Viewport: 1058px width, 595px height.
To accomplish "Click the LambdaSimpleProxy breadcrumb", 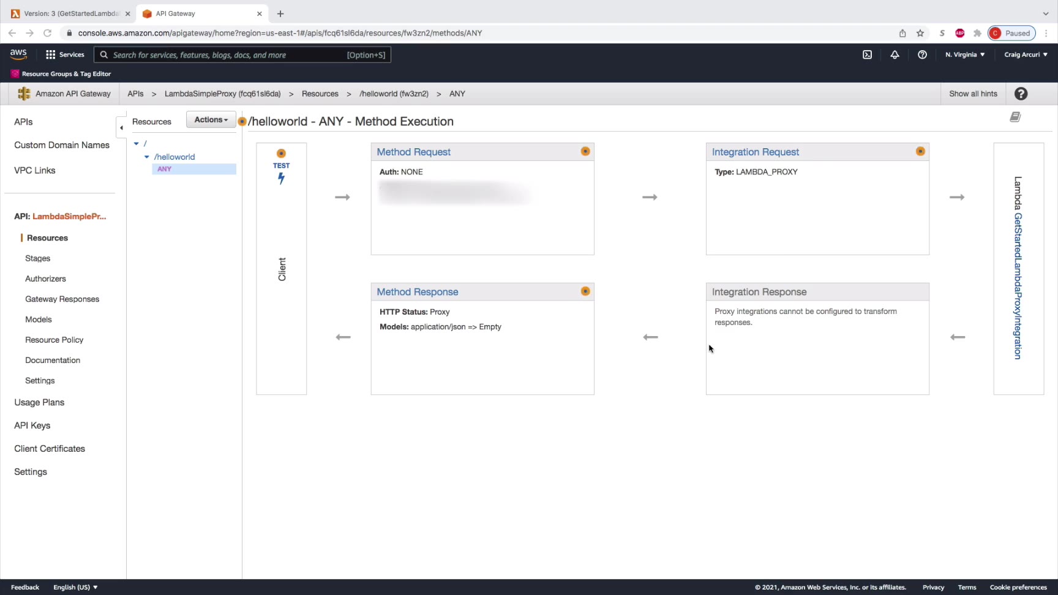I will pyautogui.click(x=222, y=94).
